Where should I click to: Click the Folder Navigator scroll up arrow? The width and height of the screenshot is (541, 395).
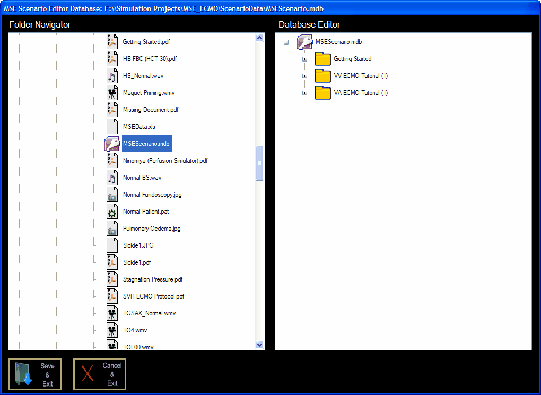point(260,38)
